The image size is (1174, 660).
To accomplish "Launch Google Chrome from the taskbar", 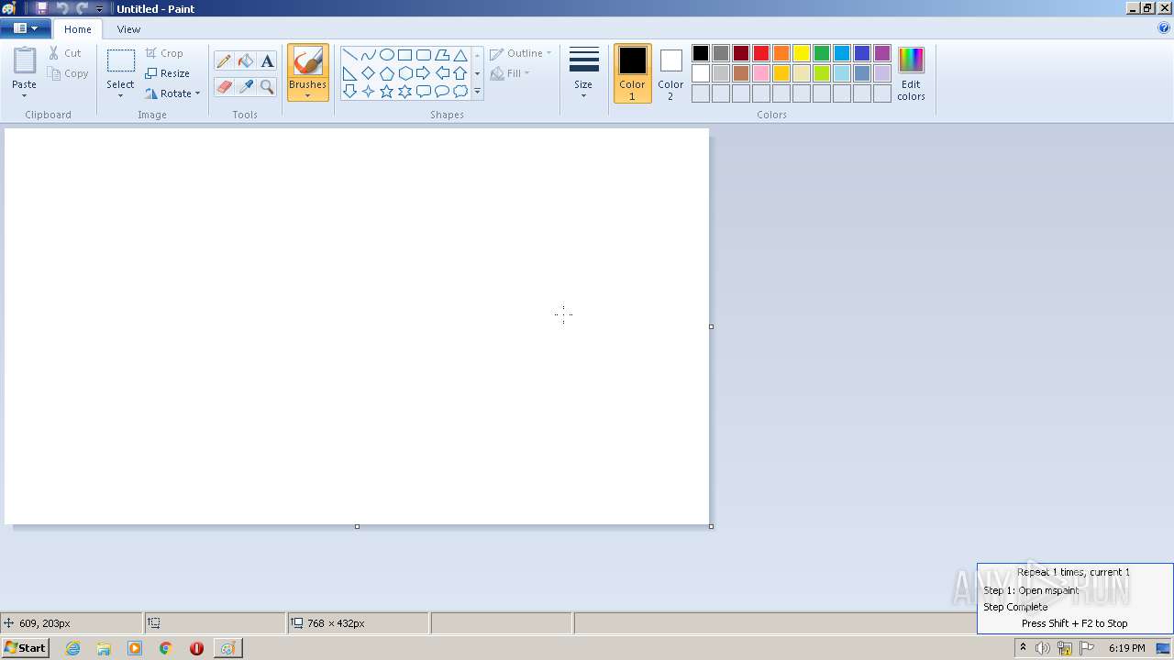I will 166,648.
